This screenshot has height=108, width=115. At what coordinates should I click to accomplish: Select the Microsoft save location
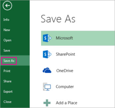[78, 38]
